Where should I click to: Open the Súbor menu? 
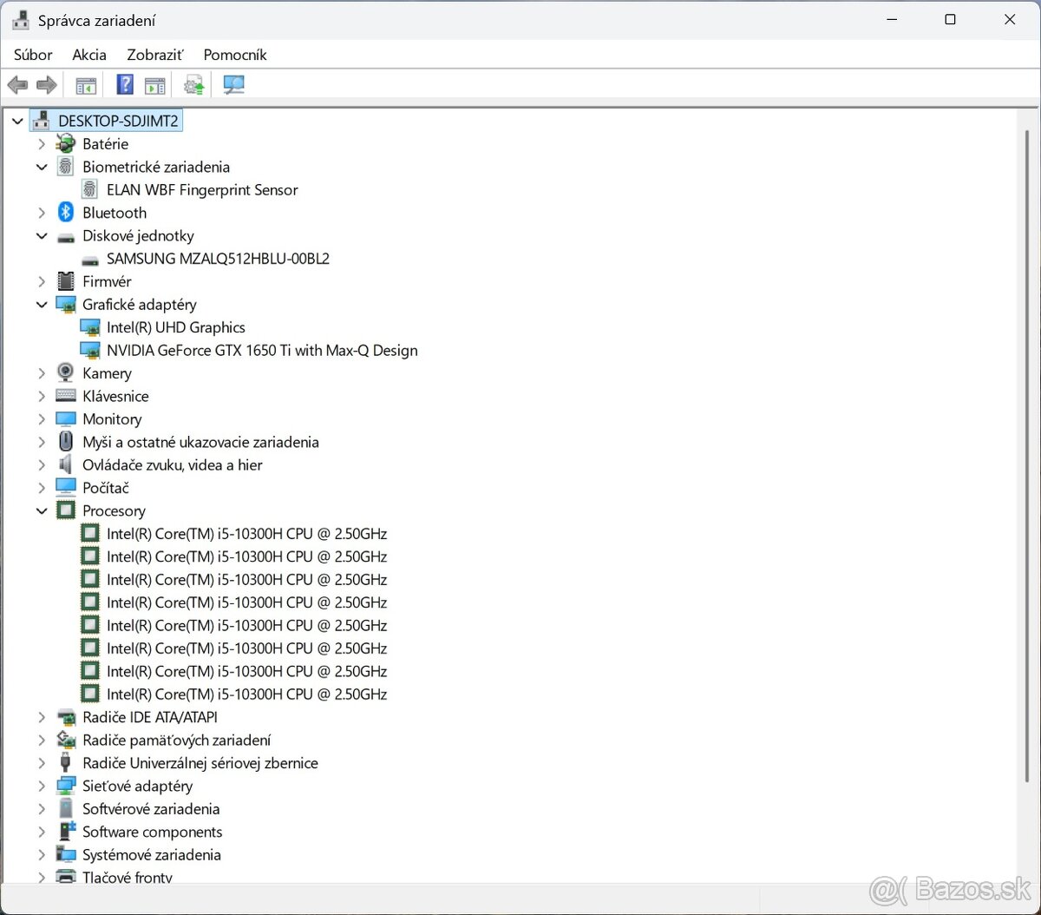[x=33, y=55]
